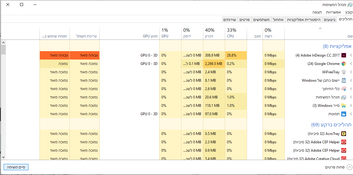The height and width of the screenshot is (175, 353).
Task: Sort by the CPU column header
Action: pyautogui.click(x=236, y=33)
